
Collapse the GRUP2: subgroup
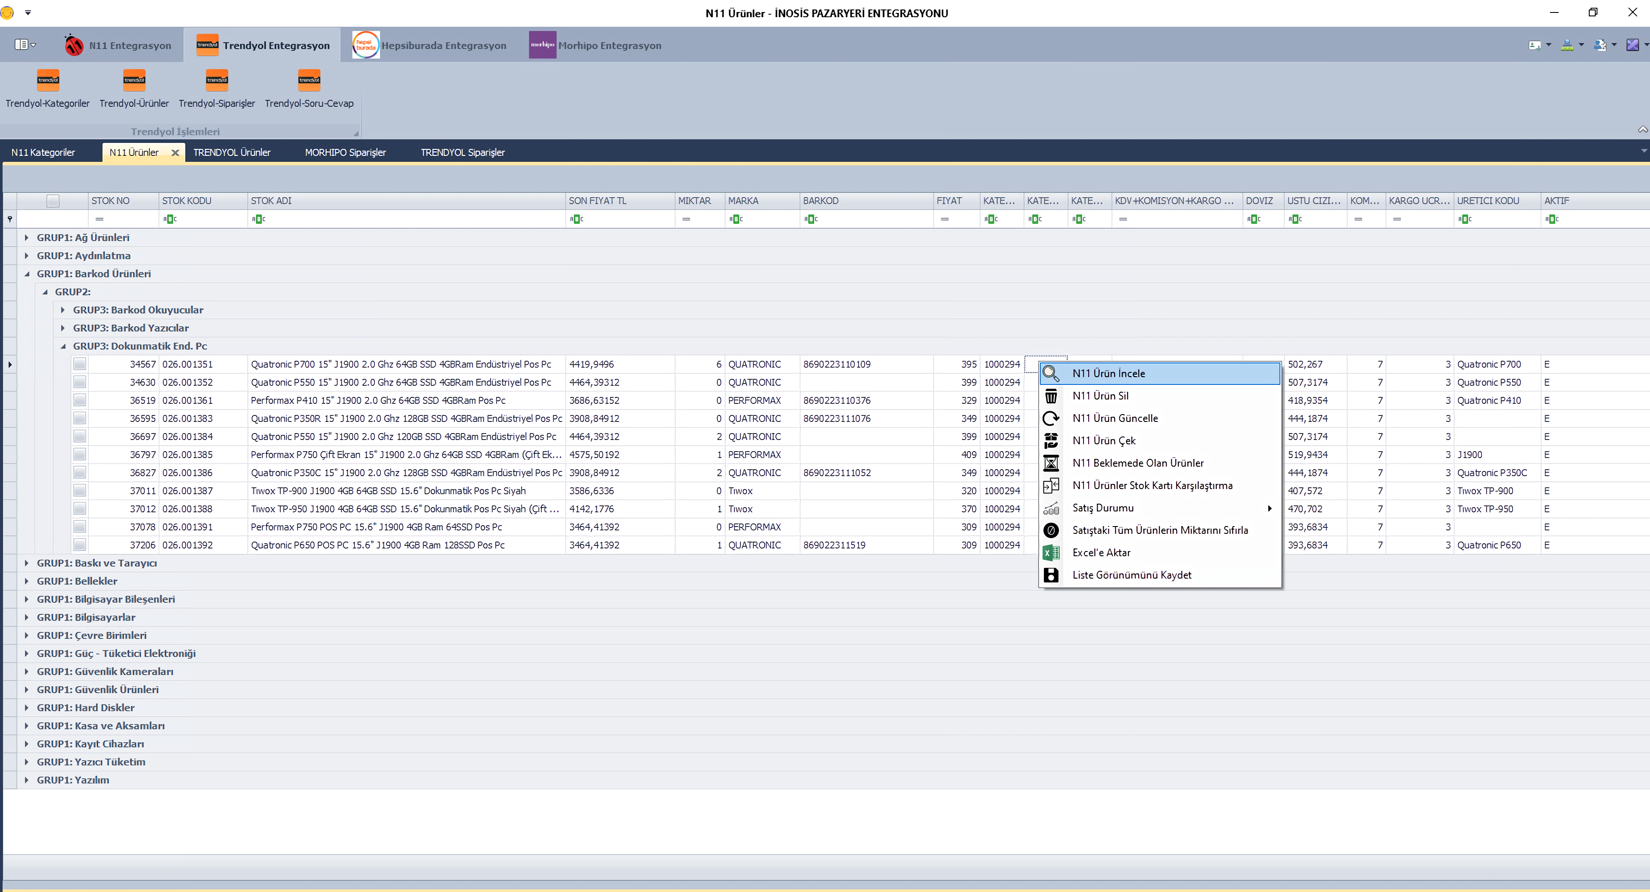click(45, 292)
